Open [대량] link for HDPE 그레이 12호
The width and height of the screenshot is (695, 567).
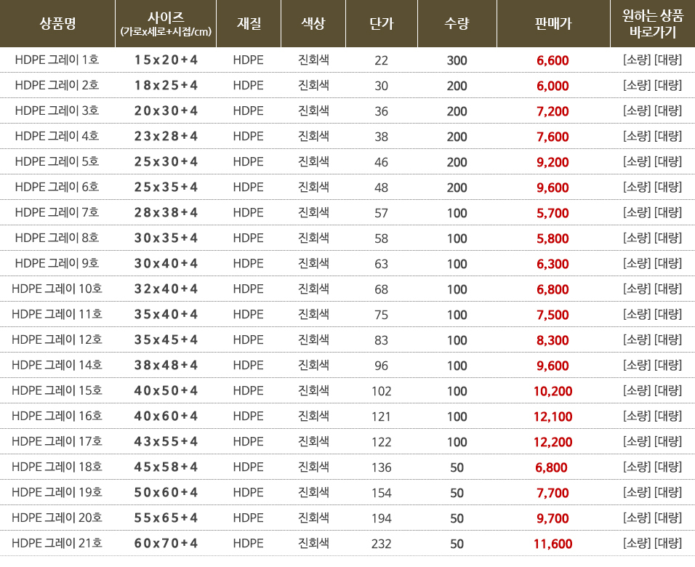coord(668,339)
